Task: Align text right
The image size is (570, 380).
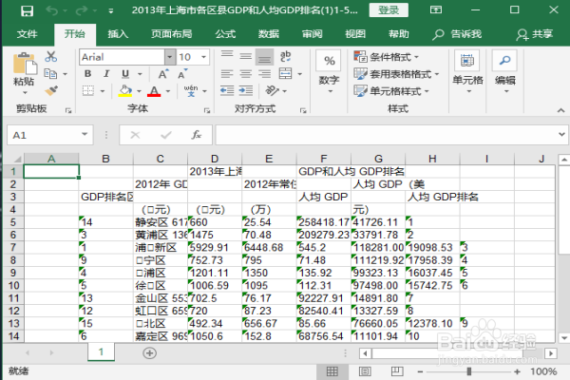Action: tap(264, 74)
